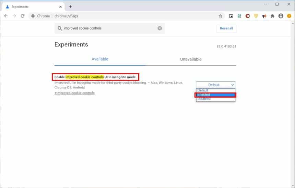Click the orange update notification icon
This screenshot has width=295, height=188.
pyautogui.click(x=289, y=16)
